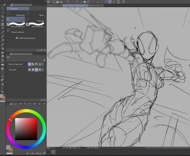Click inside the saturation square of color wheel
Image resolution: width=190 pixels, height=156 pixels.
26,129
